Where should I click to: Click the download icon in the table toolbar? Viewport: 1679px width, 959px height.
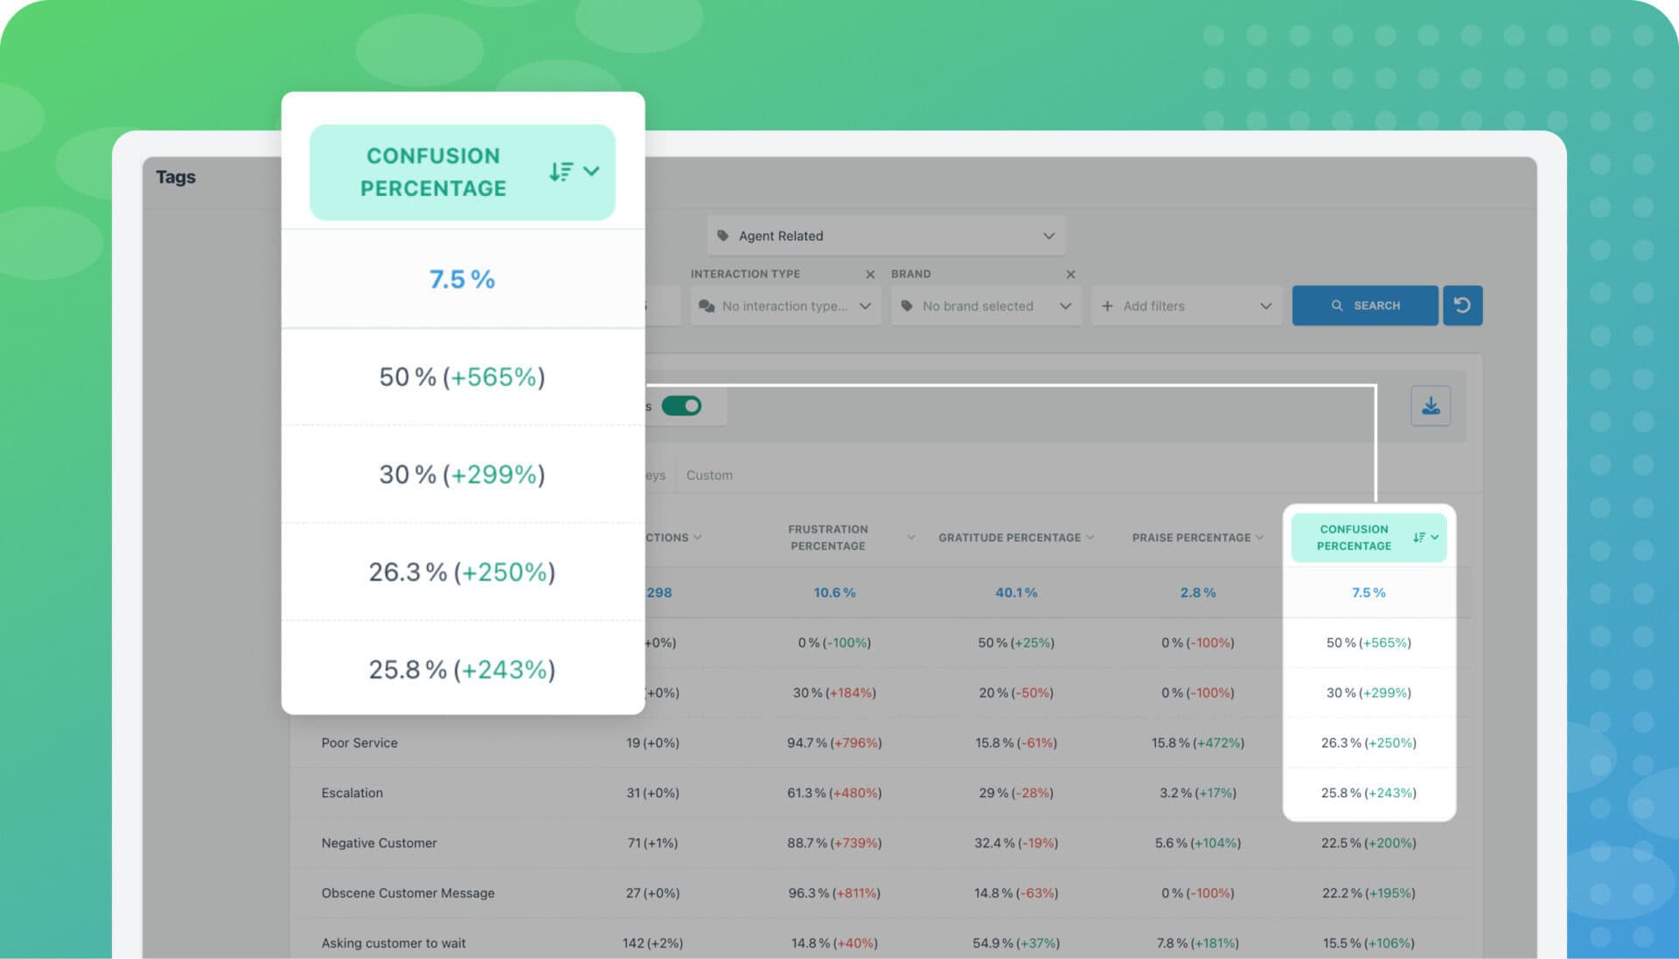pyautogui.click(x=1429, y=405)
